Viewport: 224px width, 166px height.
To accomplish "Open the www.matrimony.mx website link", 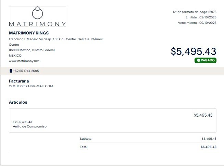I will (24, 61).
